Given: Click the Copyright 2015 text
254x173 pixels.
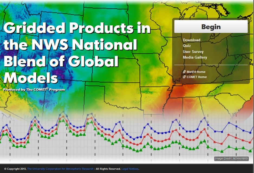Looking at the screenshot, I should 15,169.
